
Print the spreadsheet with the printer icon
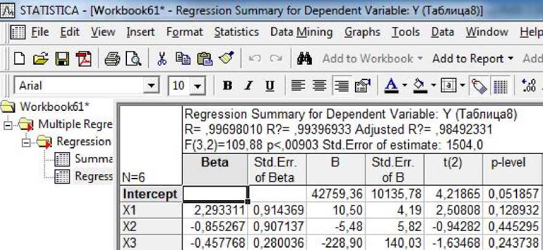click(112, 58)
